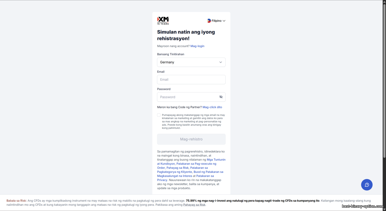
Task: Open Pahayag sa Risk link in risk banner
Action: tap(194, 205)
